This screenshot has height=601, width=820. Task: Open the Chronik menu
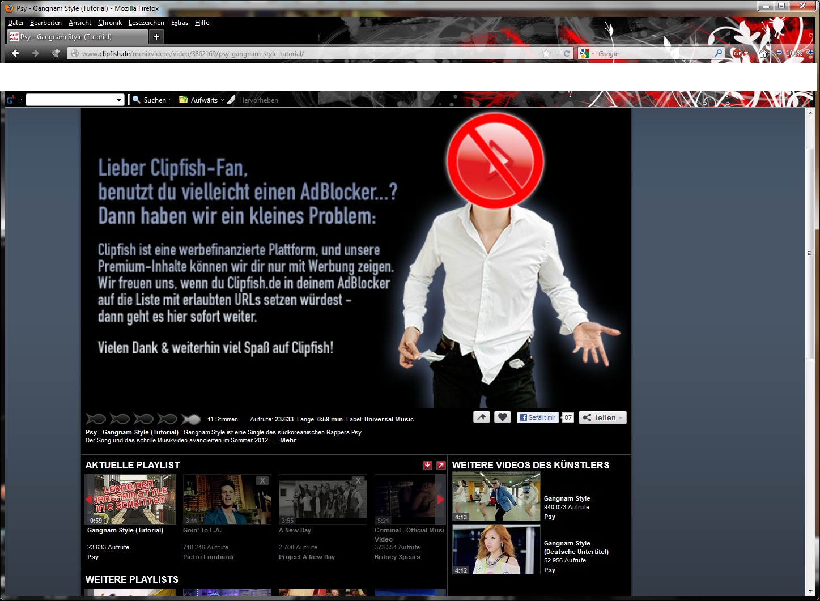110,23
